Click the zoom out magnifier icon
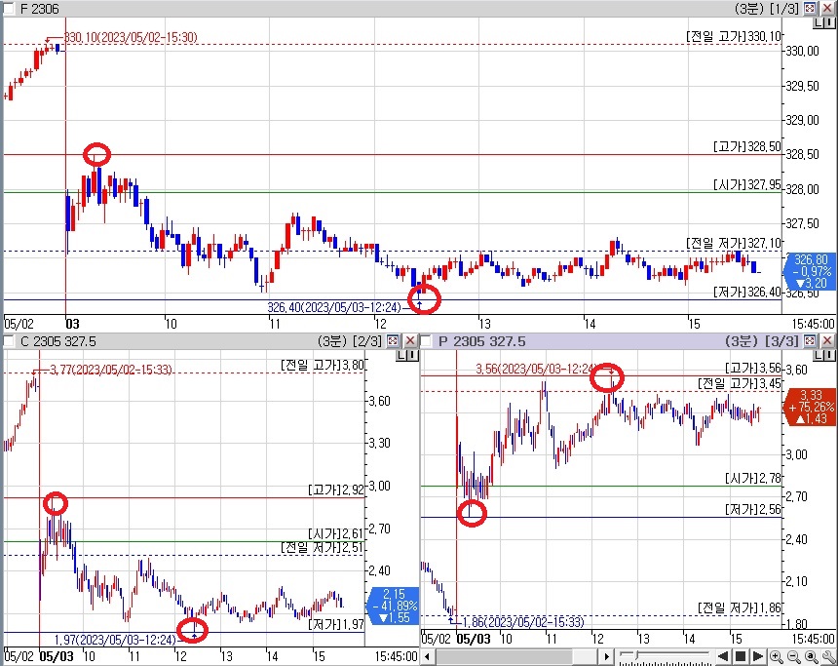Image resolution: width=838 pixels, height=666 pixels. point(793,656)
